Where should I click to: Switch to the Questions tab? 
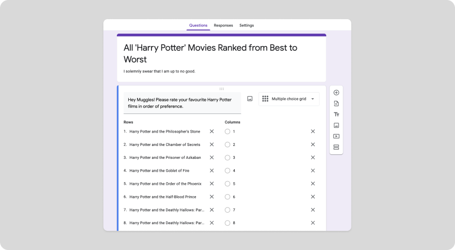pos(198,25)
